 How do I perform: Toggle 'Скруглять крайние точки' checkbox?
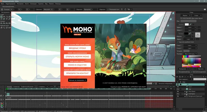click(x=178, y=42)
